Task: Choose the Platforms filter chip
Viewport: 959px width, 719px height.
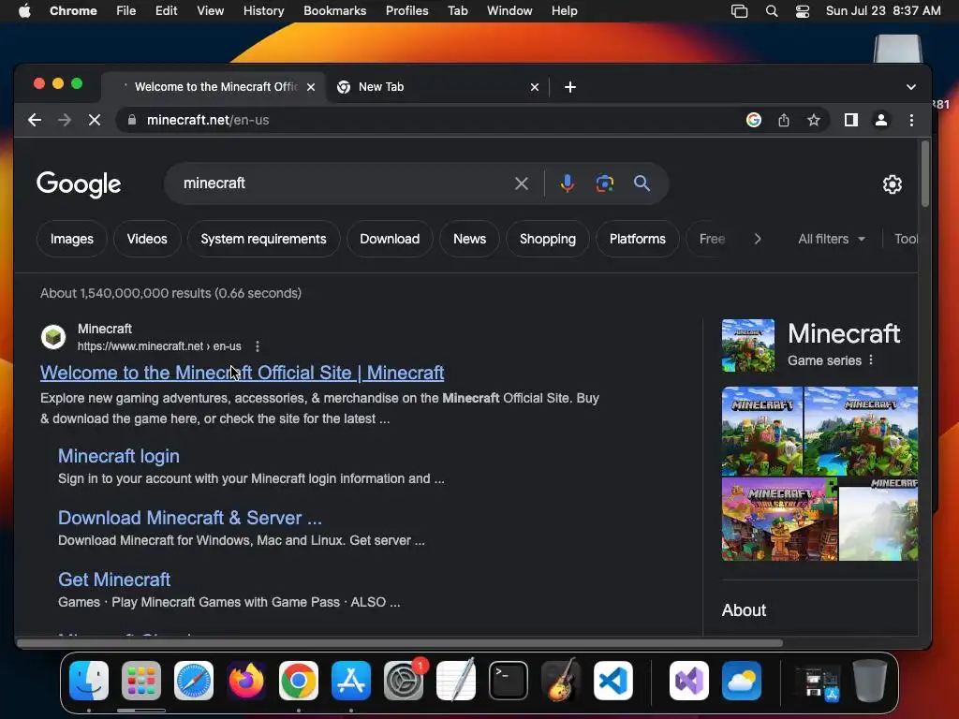Action: tap(637, 239)
